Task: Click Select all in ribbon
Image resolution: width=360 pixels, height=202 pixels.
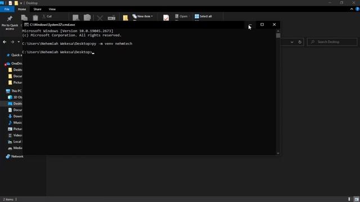Action: tap(203, 16)
